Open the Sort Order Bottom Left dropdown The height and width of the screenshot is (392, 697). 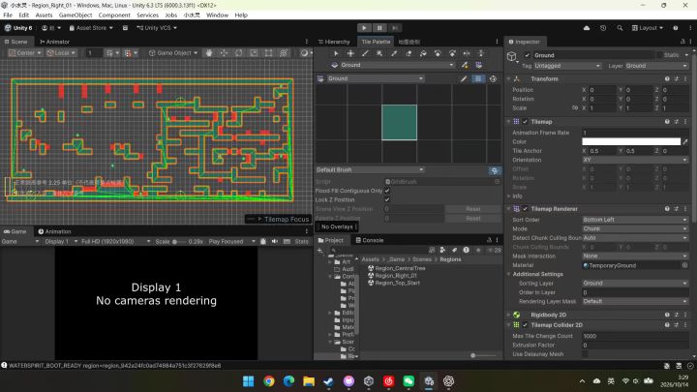[635, 220]
